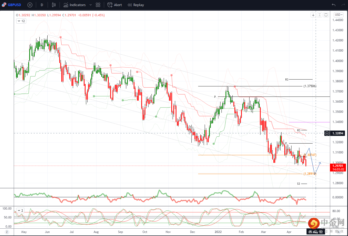
Task: Click the undo arrow
Action: [333, 5]
